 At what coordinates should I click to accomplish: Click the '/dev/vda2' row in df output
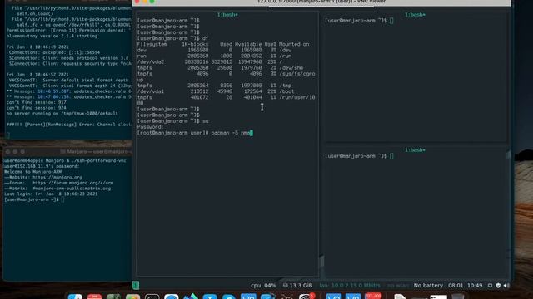tap(209, 62)
